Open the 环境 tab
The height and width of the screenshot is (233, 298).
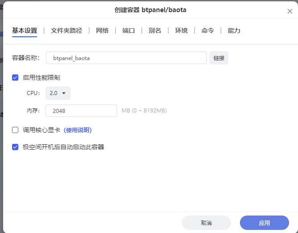pyautogui.click(x=181, y=30)
